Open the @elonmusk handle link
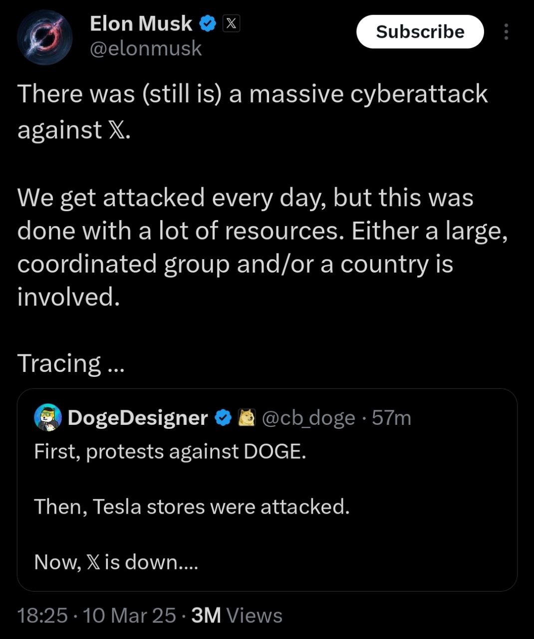 tap(146, 49)
